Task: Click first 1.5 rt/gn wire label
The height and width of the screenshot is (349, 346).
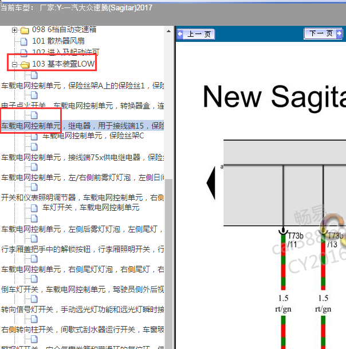Action: point(283,304)
